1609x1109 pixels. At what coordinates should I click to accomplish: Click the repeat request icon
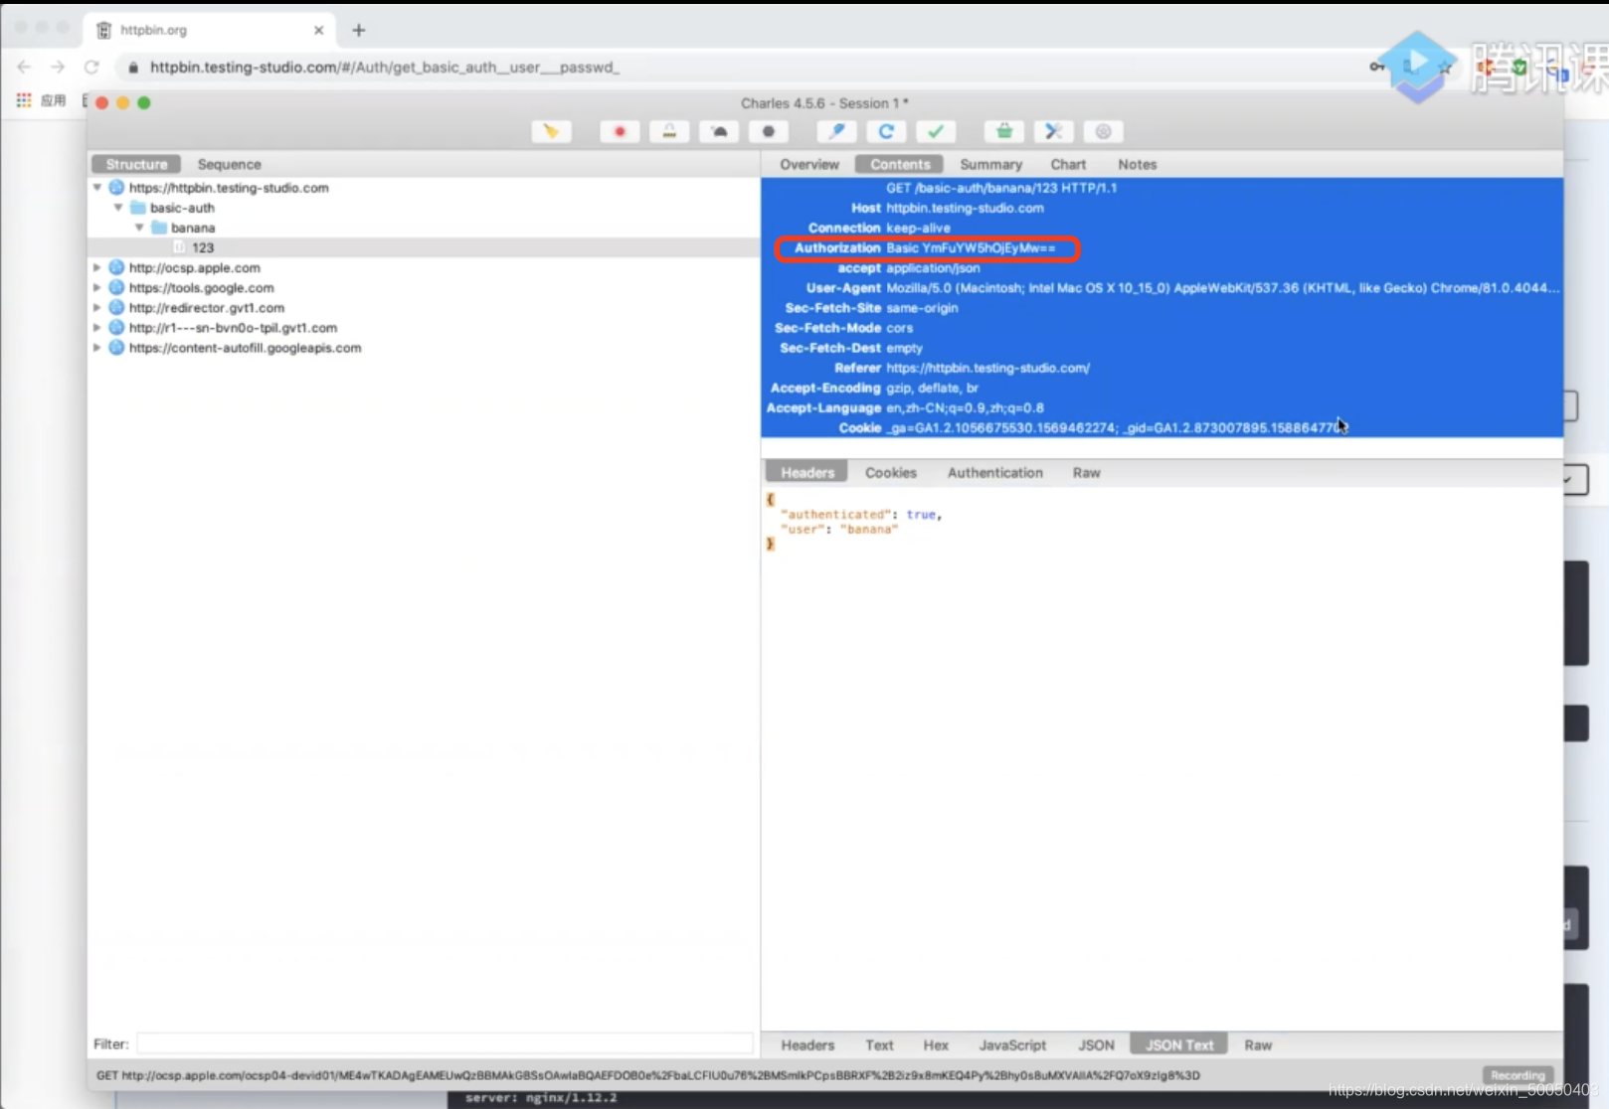point(886,131)
